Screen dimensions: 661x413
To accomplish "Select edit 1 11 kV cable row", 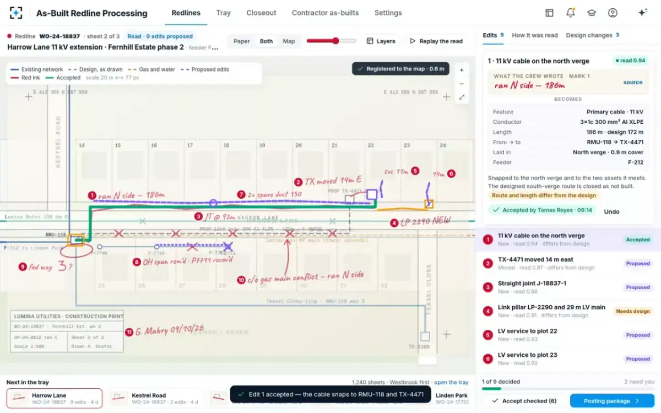I will point(568,240).
